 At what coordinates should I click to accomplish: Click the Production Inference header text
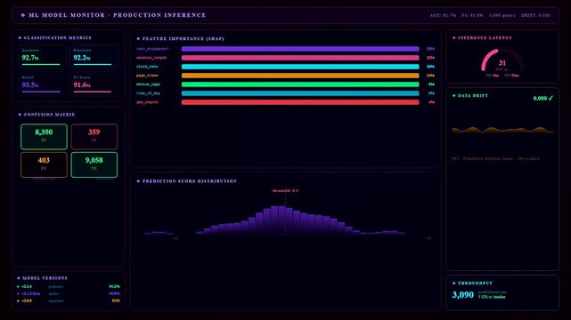tap(159, 15)
